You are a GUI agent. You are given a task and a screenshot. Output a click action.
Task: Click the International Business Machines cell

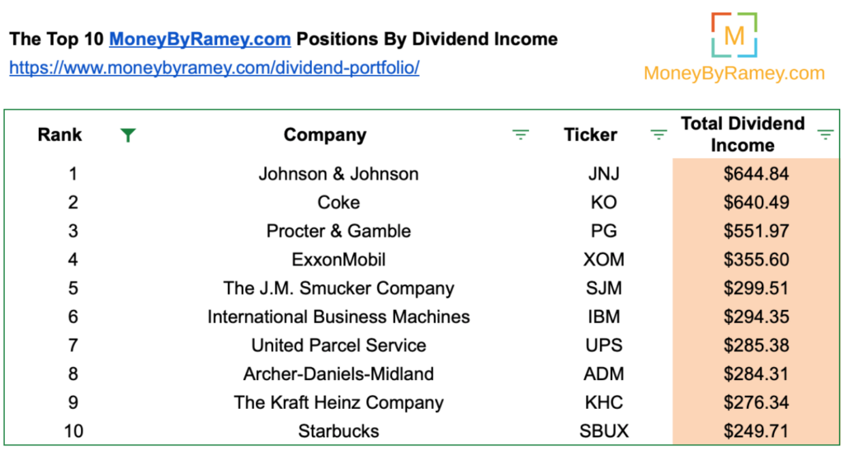pyautogui.click(x=338, y=317)
